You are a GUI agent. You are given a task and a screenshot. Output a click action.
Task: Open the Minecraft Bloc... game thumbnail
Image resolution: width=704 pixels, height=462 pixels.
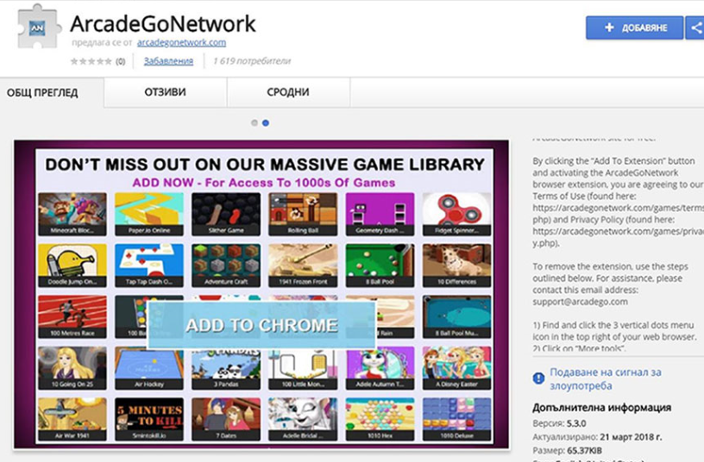pos(72,214)
